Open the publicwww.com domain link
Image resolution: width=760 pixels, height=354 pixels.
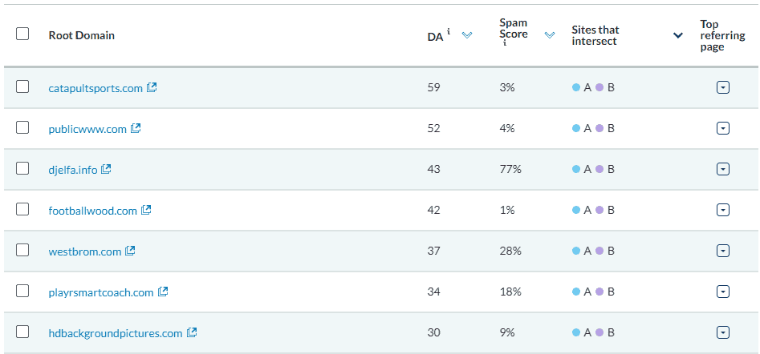click(x=87, y=129)
